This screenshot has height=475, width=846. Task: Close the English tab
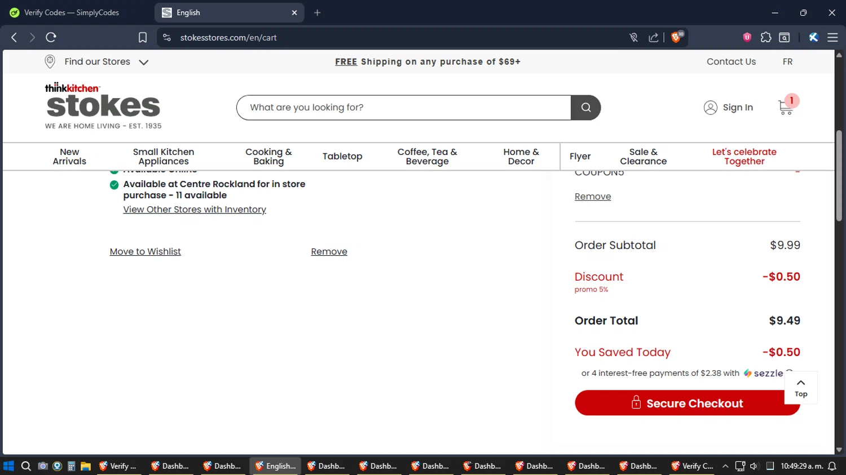[294, 12]
